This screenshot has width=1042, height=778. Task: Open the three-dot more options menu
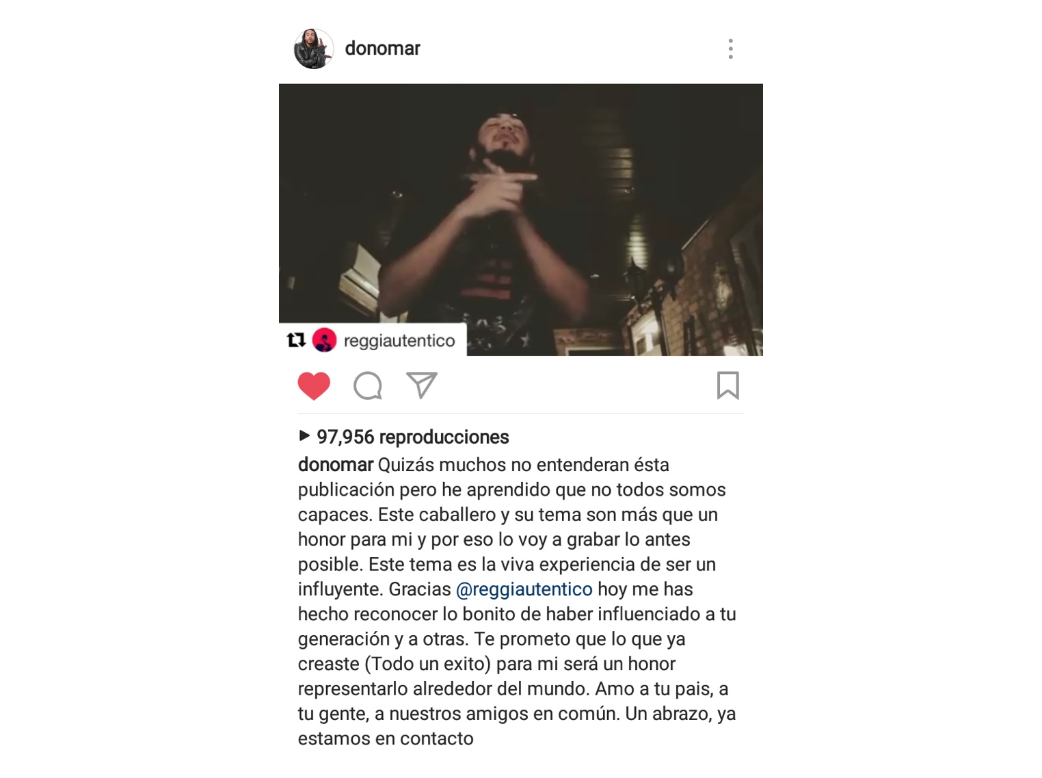[x=731, y=49]
